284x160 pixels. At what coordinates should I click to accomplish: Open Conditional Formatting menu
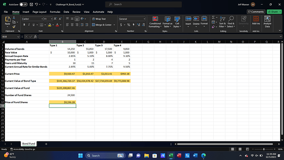[x=155, y=22]
